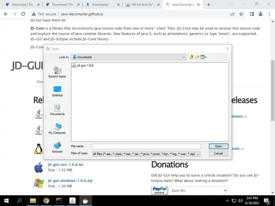Open Network in the dialog sidebar
Image resolution: width=275 pixels, height=206 pixels.
tap(57, 147)
